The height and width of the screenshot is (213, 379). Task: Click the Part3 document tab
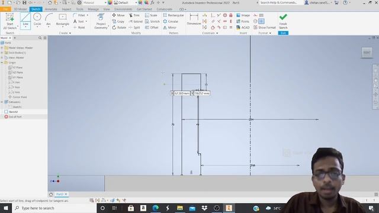tap(59, 194)
